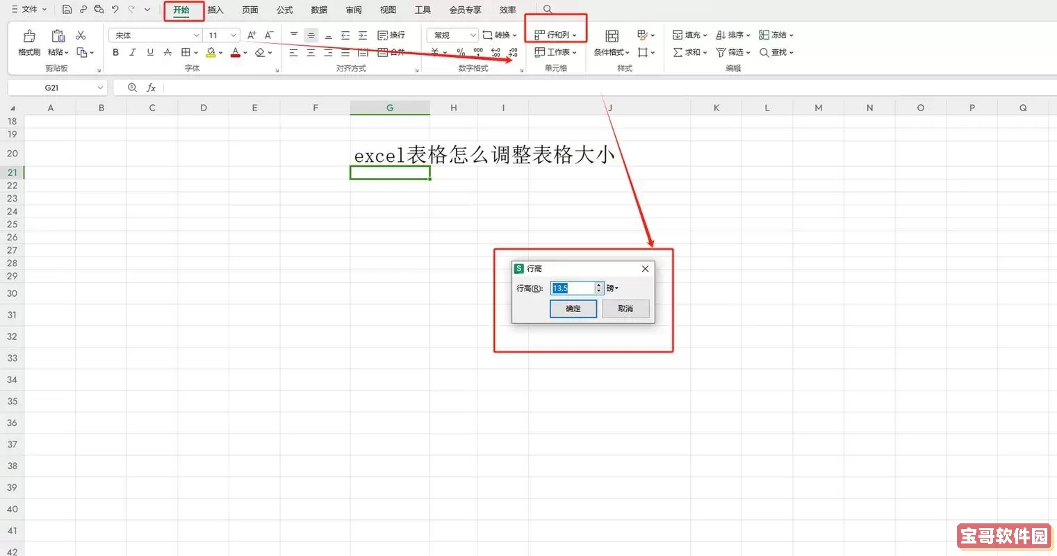Switch to the Review (审阅) tab
This screenshot has width=1057, height=556.
point(354,10)
